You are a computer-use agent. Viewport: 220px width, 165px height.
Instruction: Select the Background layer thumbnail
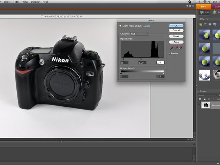206,105
